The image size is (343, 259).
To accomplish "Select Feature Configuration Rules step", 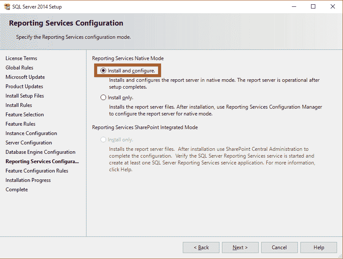I will pyautogui.click(x=36, y=170).
